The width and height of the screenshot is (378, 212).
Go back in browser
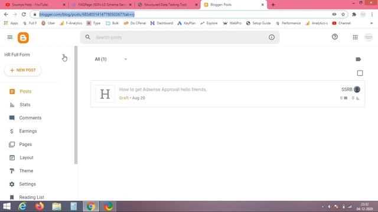[6, 14]
